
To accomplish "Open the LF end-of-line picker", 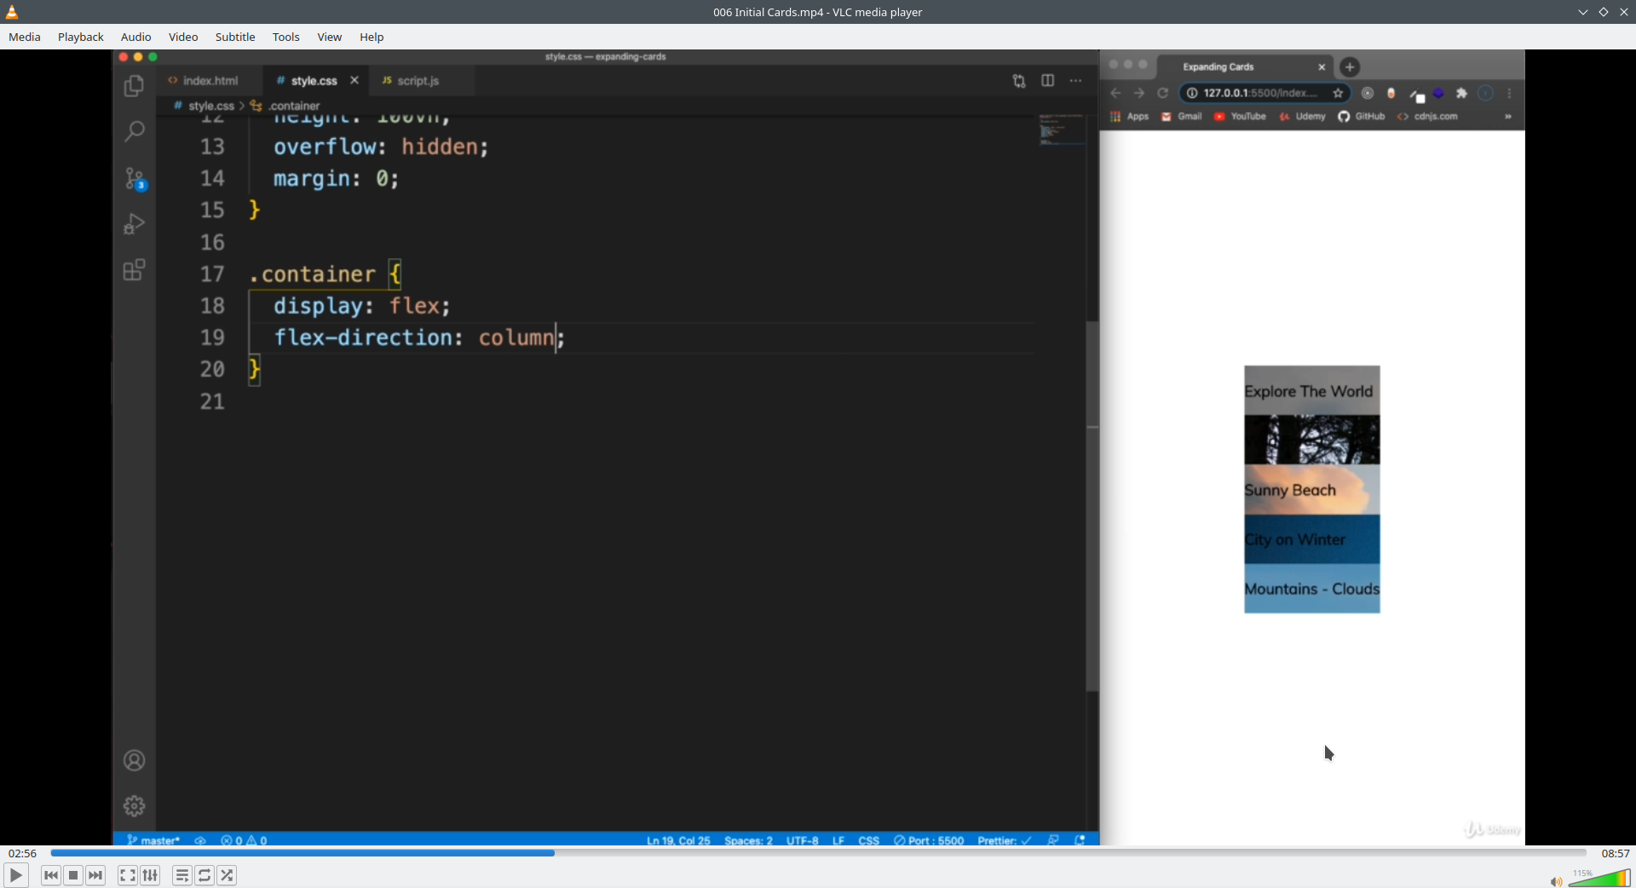I will click(x=838, y=840).
